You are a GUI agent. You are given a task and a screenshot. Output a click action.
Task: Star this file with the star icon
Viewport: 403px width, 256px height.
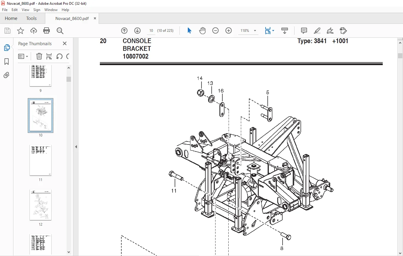[21, 31]
